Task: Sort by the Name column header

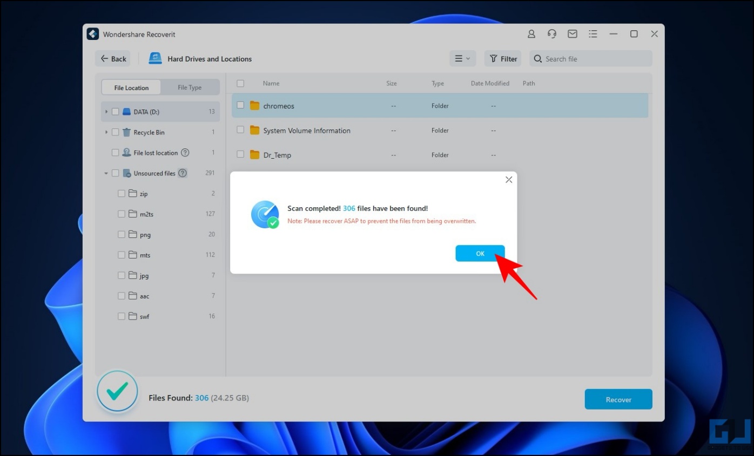Action: click(x=271, y=83)
